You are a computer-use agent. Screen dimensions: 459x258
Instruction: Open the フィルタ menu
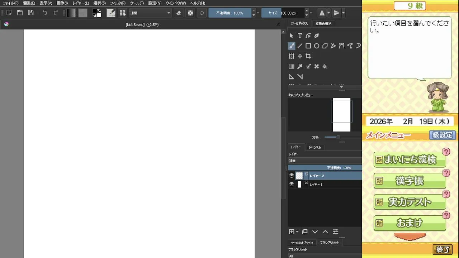[118, 3]
